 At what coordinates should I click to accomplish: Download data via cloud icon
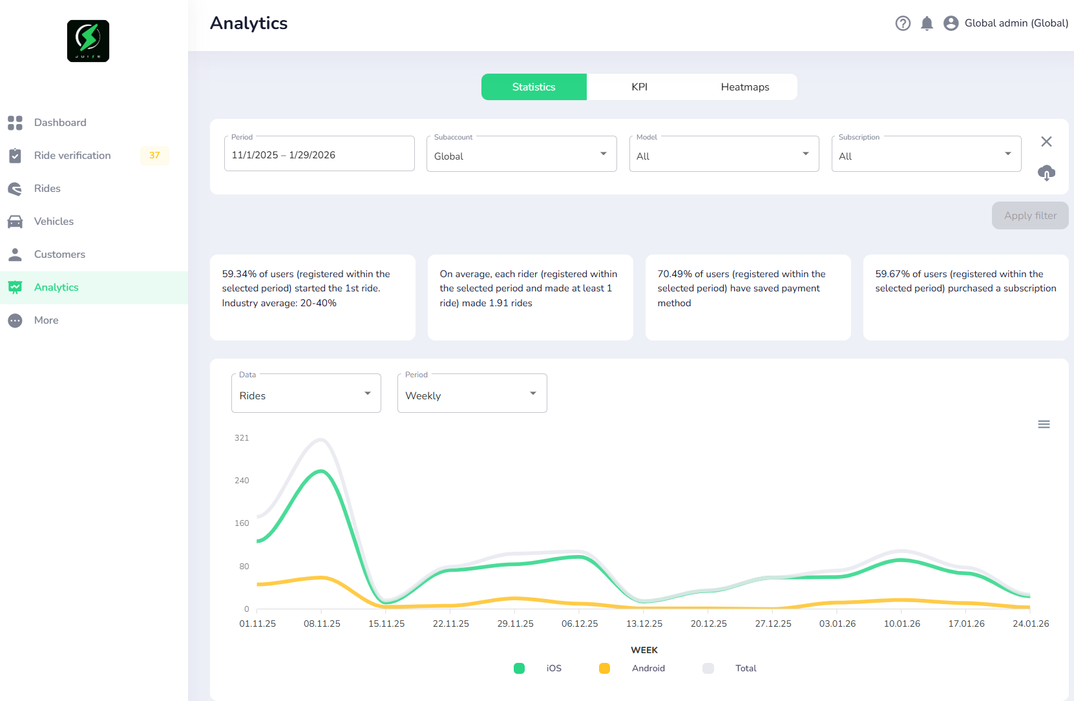(1046, 173)
